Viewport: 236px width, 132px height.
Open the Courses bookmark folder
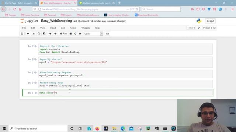coord(11,15)
